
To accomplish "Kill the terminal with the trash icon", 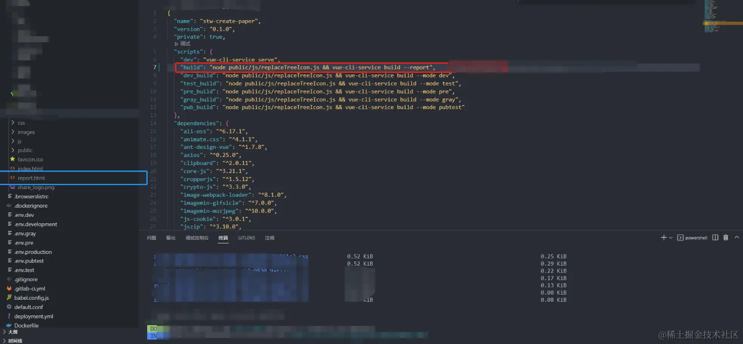I will tap(726, 237).
